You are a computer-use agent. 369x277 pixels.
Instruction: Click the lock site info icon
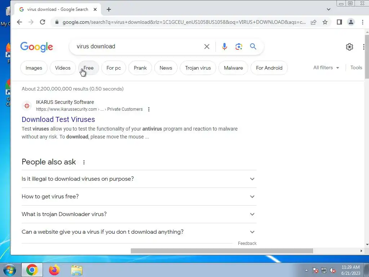click(57, 22)
